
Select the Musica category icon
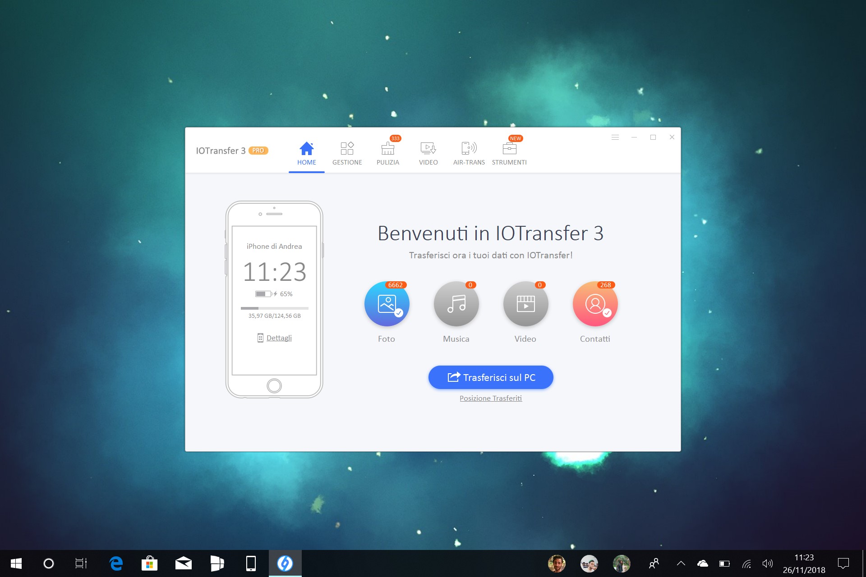[456, 304]
